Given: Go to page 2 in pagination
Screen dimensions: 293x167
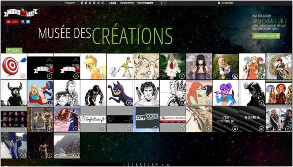Looking at the screenshot, I should (x=129, y=165).
